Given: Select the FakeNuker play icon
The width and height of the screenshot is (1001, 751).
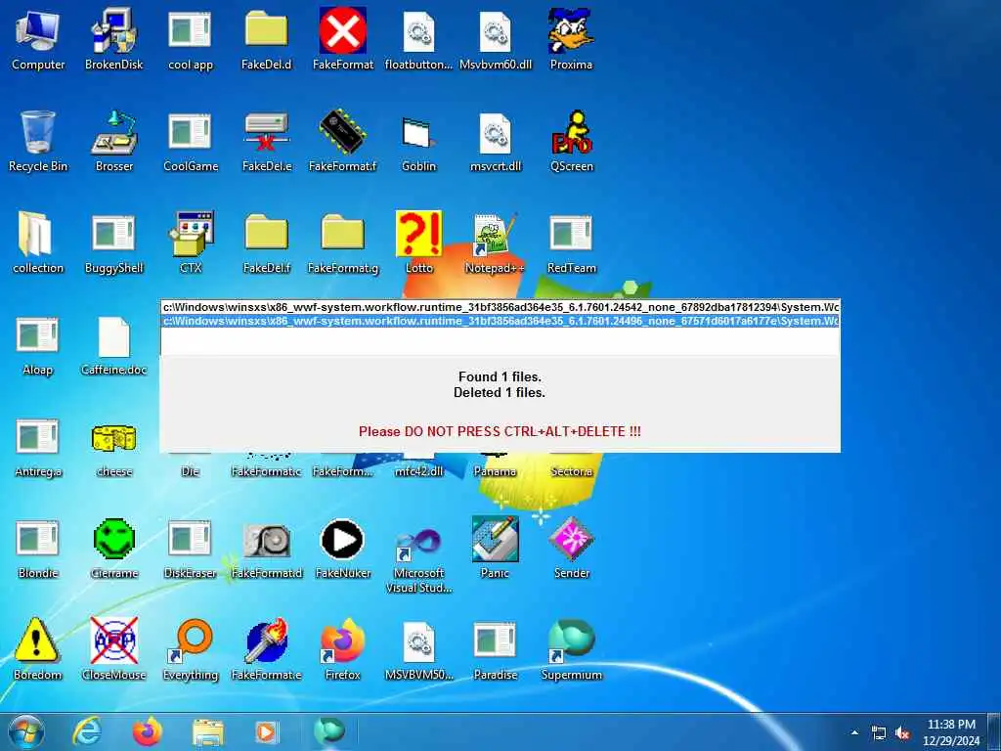Looking at the screenshot, I should tap(343, 548).
